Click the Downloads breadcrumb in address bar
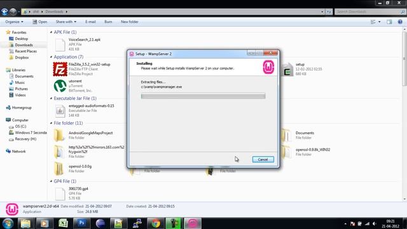 tap(54, 11)
